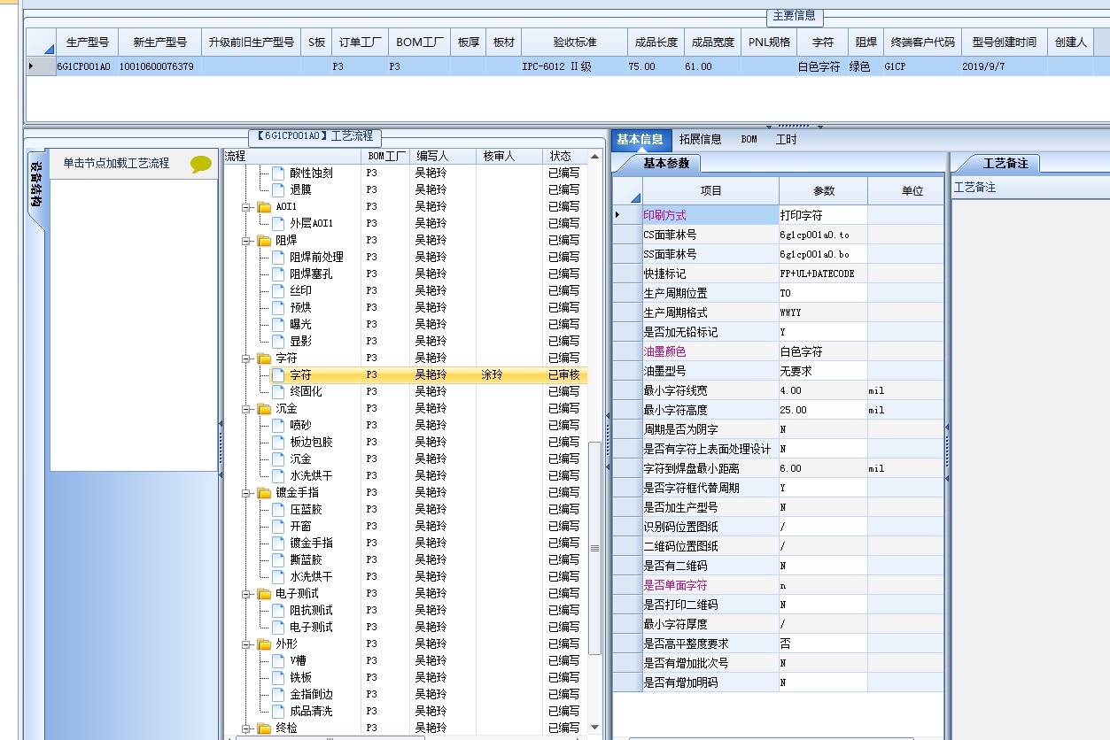Click the document icon beside 曝光

coord(278,324)
